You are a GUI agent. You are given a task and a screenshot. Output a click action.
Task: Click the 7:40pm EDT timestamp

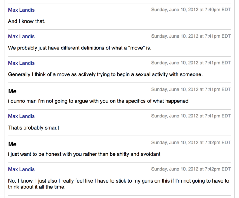point(191,10)
